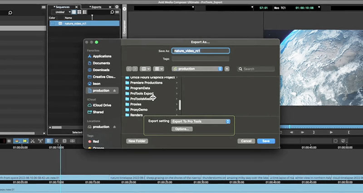Toggle the extract/splice-in yellow segment mode

25,141
